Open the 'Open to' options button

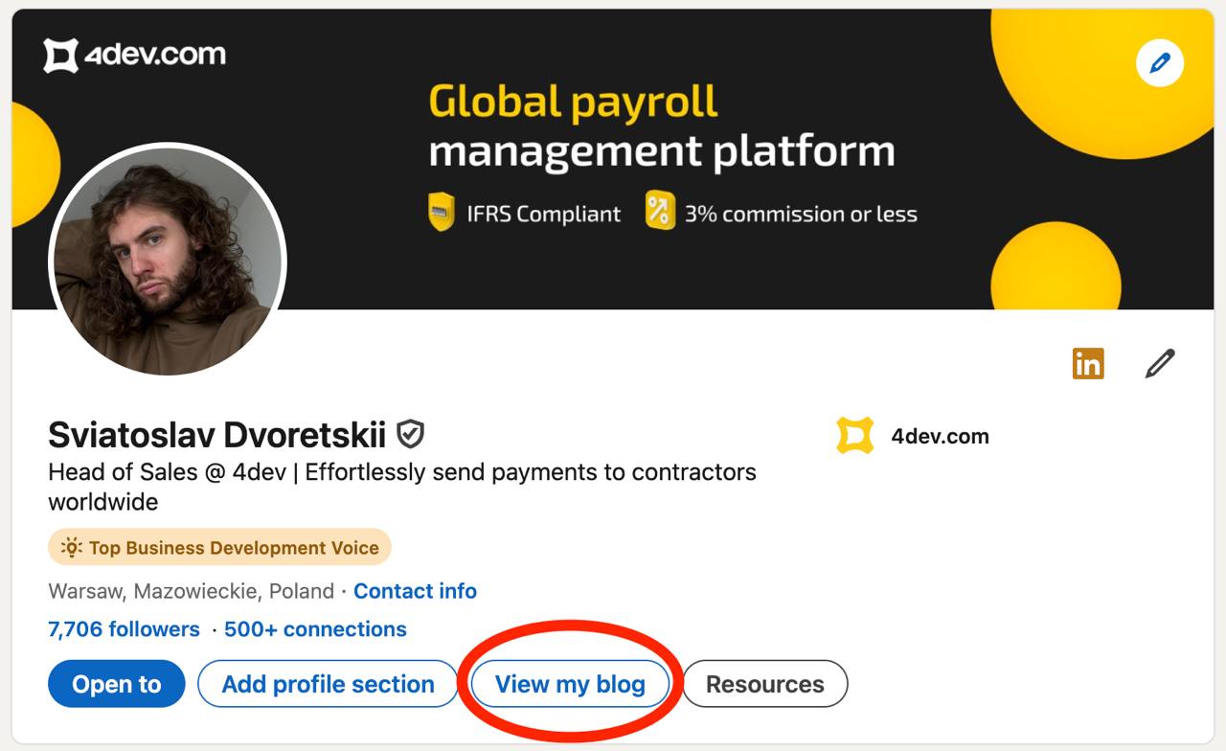116,684
